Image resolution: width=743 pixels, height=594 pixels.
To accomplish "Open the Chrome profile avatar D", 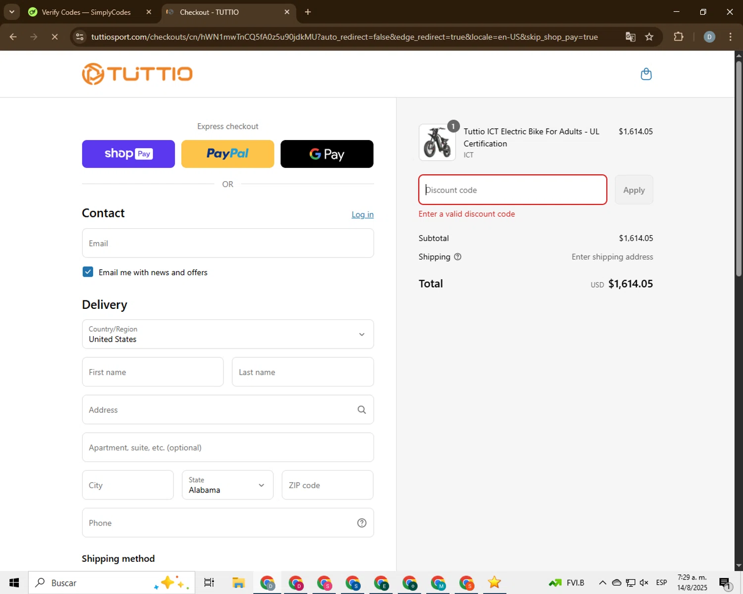I will pyautogui.click(x=709, y=37).
